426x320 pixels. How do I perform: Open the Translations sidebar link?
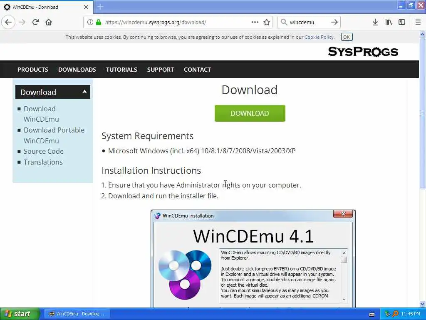pyautogui.click(x=43, y=162)
